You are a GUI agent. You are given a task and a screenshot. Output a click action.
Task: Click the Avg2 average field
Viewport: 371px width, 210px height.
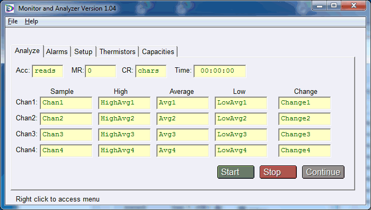pos(182,119)
